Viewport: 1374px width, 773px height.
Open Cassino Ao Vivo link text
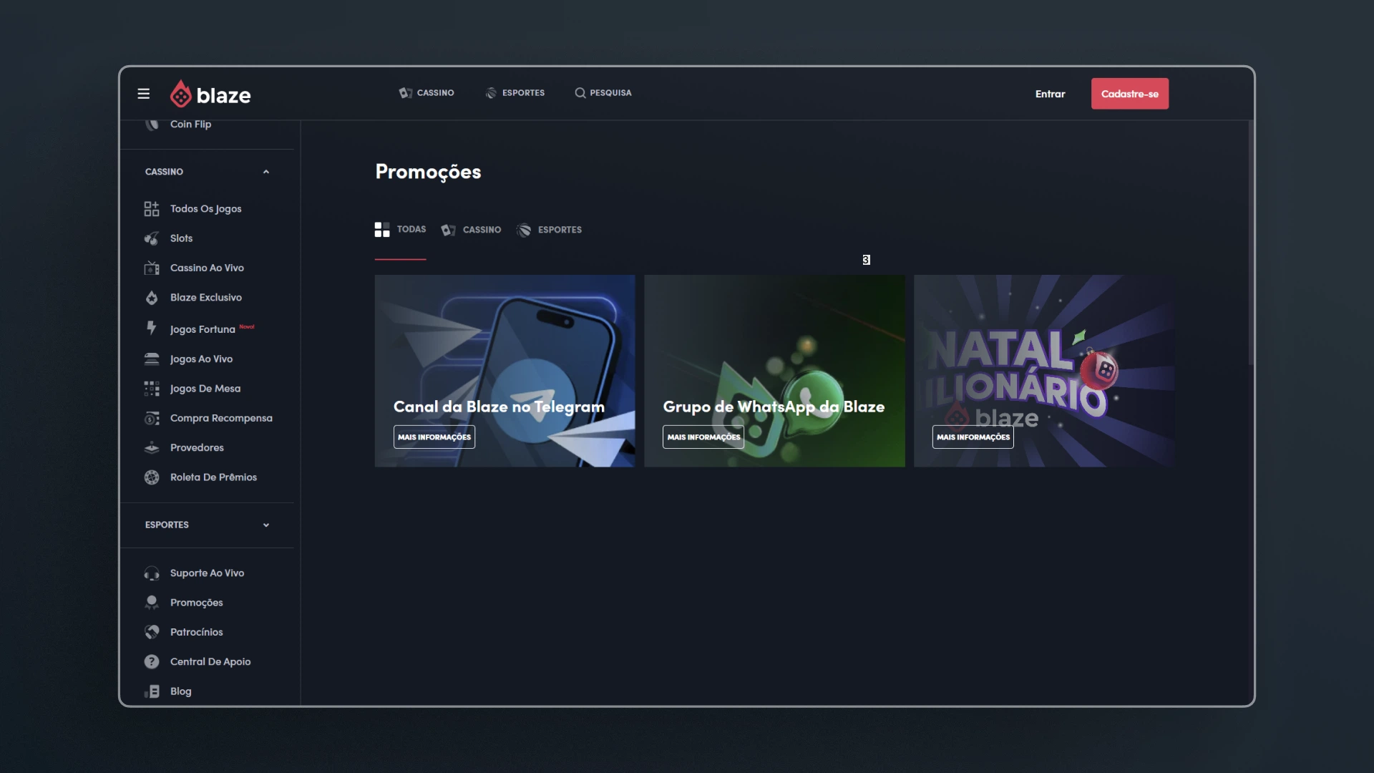(208, 268)
